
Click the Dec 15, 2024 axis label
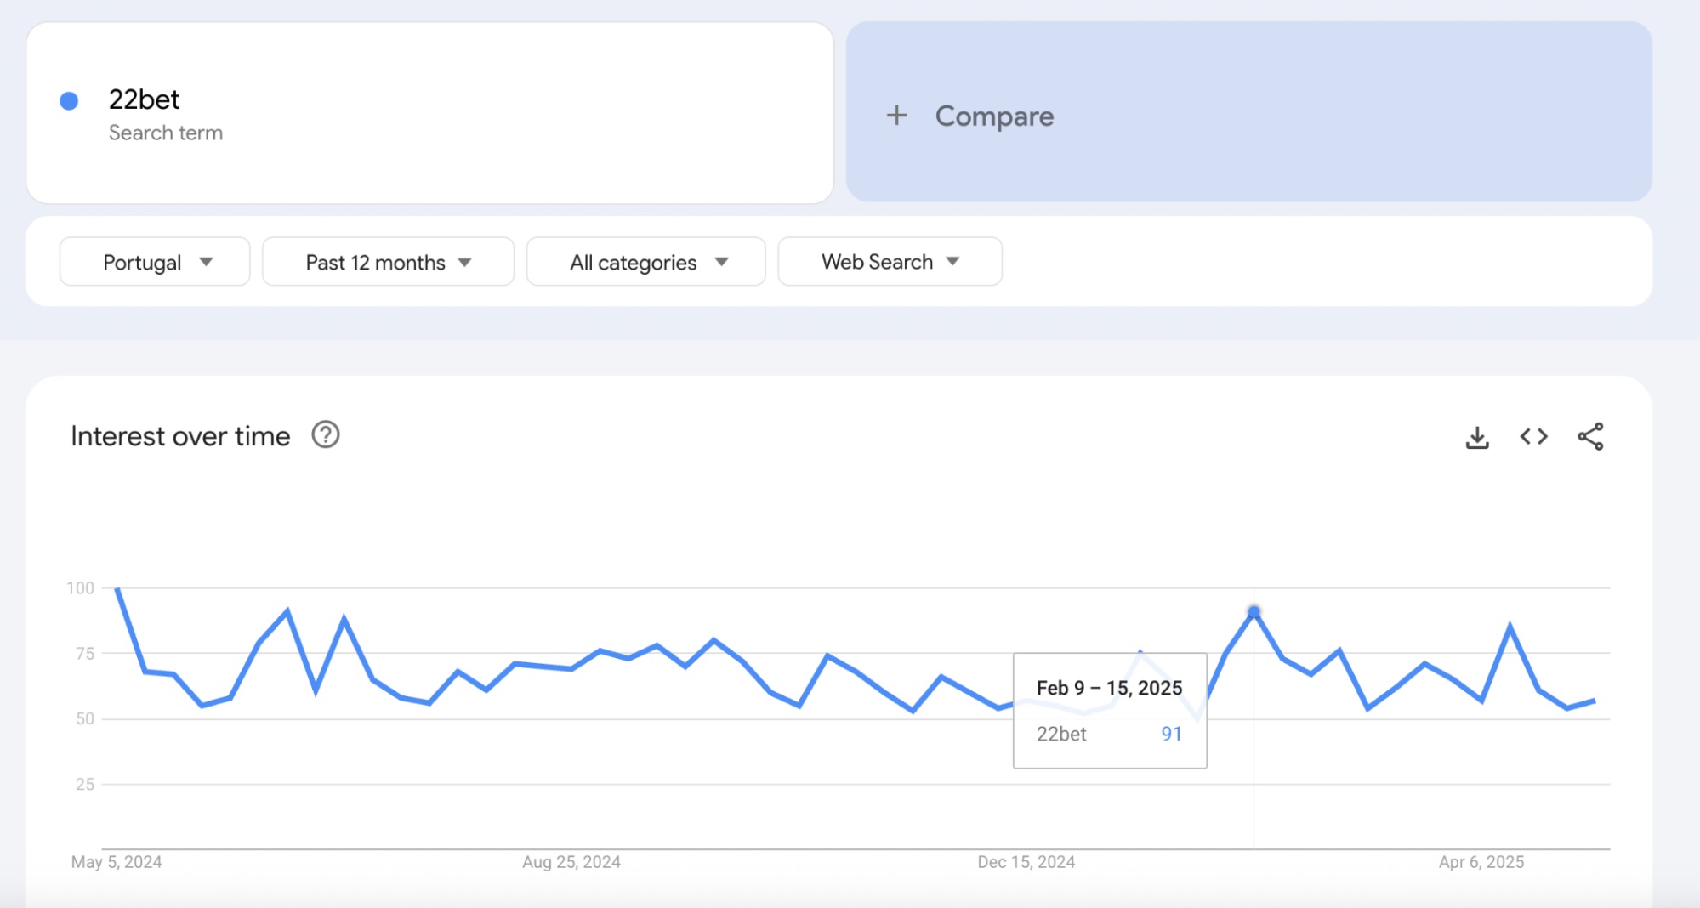[1026, 862]
